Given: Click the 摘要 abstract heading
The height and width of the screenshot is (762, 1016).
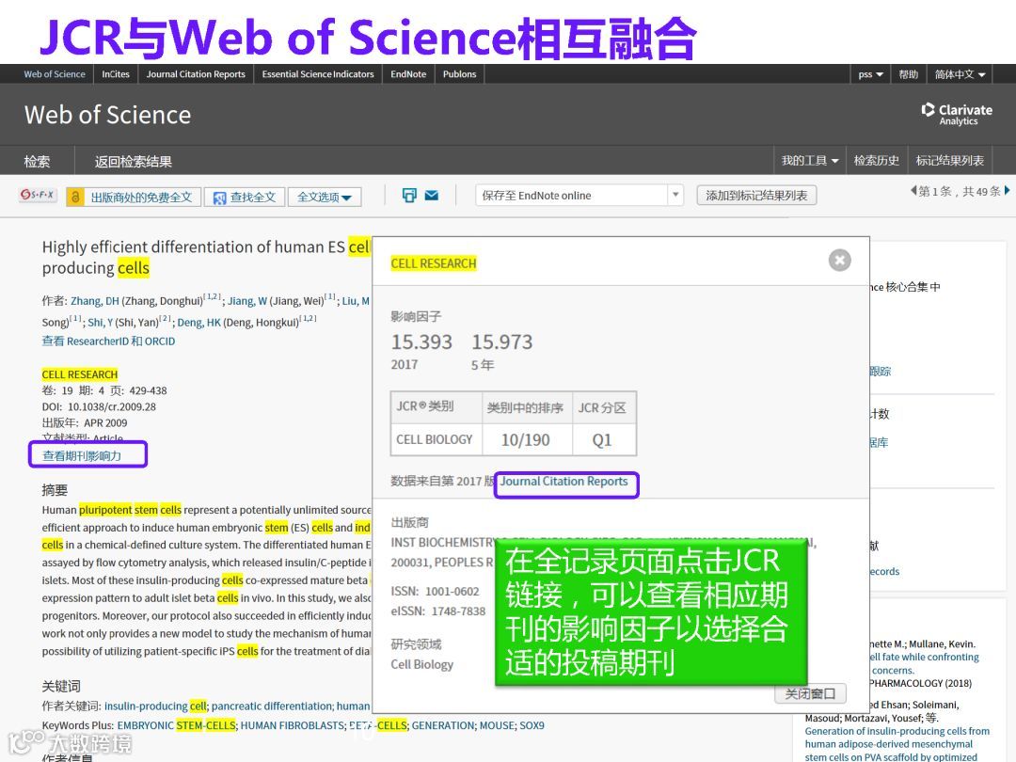Looking at the screenshot, I should coord(56,490).
